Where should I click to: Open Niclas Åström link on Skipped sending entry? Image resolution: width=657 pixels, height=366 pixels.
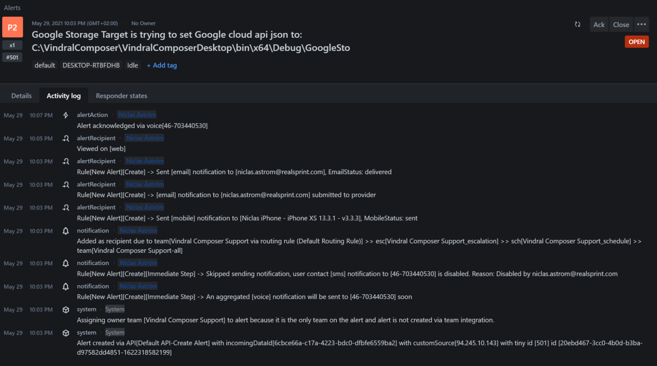[x=138, y=263]
